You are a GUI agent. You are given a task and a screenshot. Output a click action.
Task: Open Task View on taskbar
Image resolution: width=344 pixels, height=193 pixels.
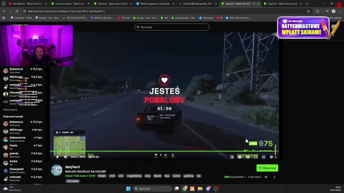pos(177,189)
